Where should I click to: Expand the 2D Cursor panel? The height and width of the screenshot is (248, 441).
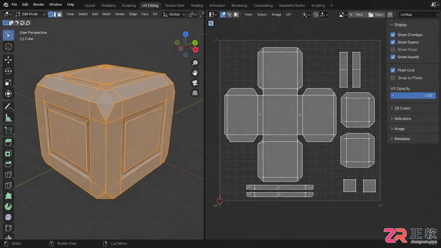tap(413, 108)
